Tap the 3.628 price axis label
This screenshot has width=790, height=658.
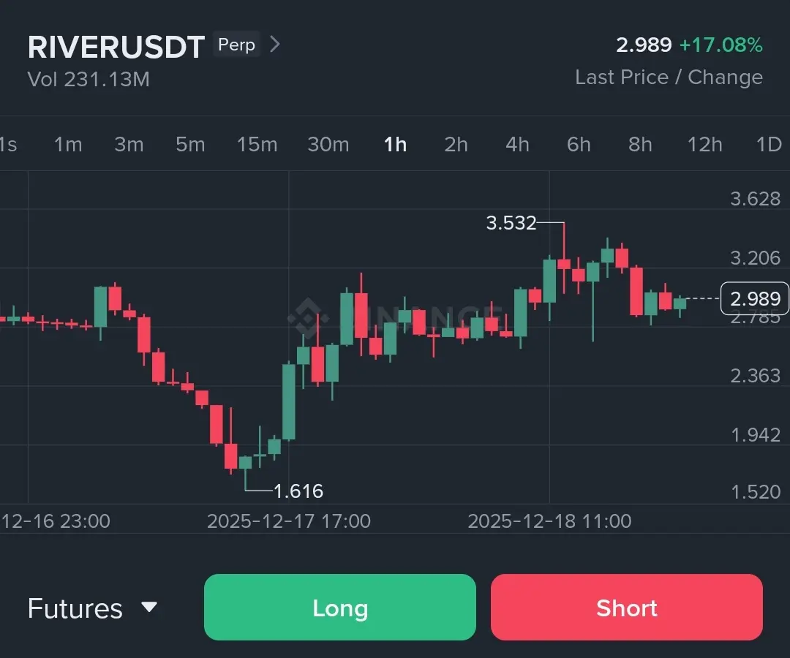click(755, 199)
